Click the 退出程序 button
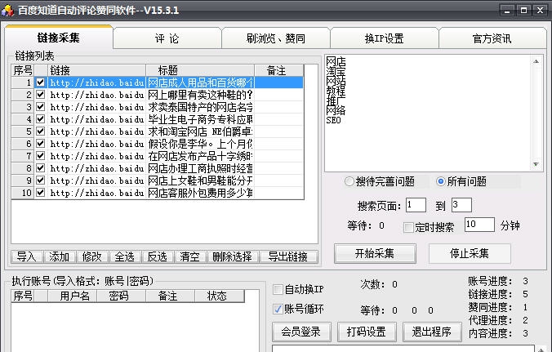The height and width of the screenshot is (352, 552). (x=432, y=332)
